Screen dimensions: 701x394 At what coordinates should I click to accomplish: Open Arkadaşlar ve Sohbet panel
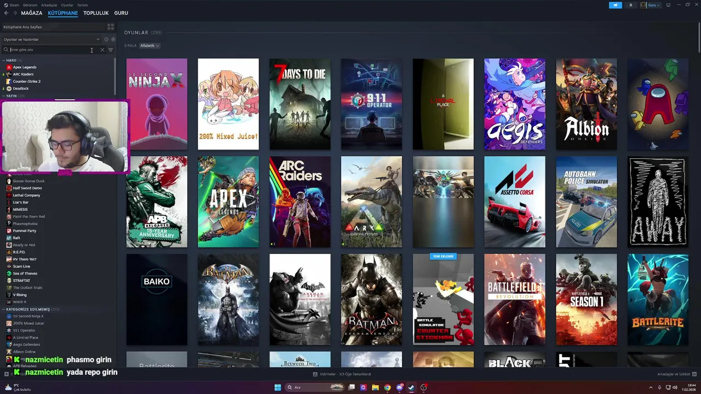677,374
